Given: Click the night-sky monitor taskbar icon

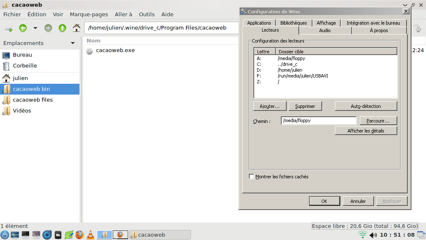Looking at the screenshot, I should pyautogui.click(x=36, y=235).
